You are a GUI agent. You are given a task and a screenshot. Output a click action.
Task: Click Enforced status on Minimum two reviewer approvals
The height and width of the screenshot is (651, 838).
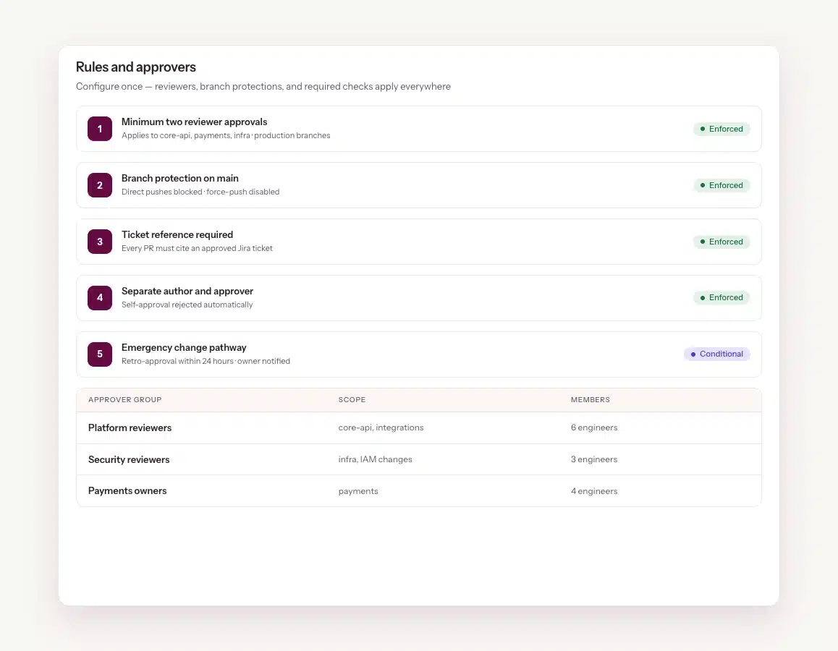(721, 129)
